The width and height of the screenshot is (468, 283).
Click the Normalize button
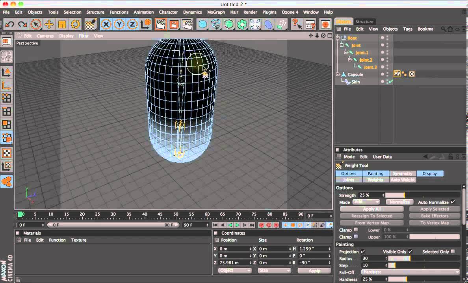399,202
